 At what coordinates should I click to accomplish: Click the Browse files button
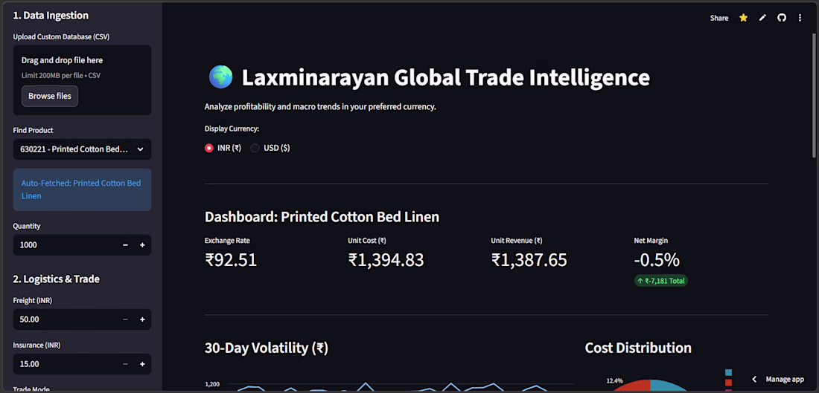(x=50, y=96)
